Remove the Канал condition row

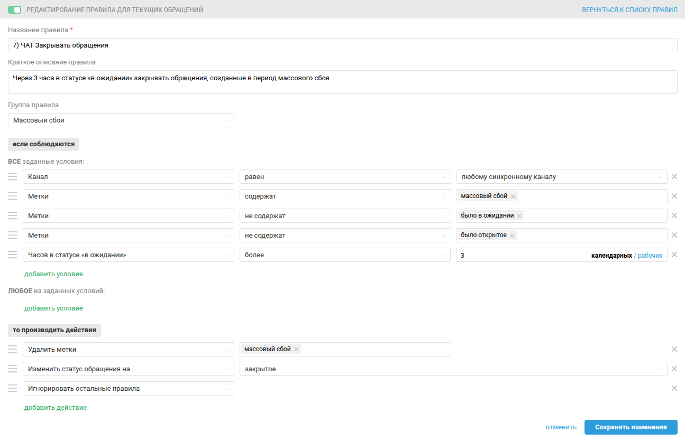click(674, 177)
